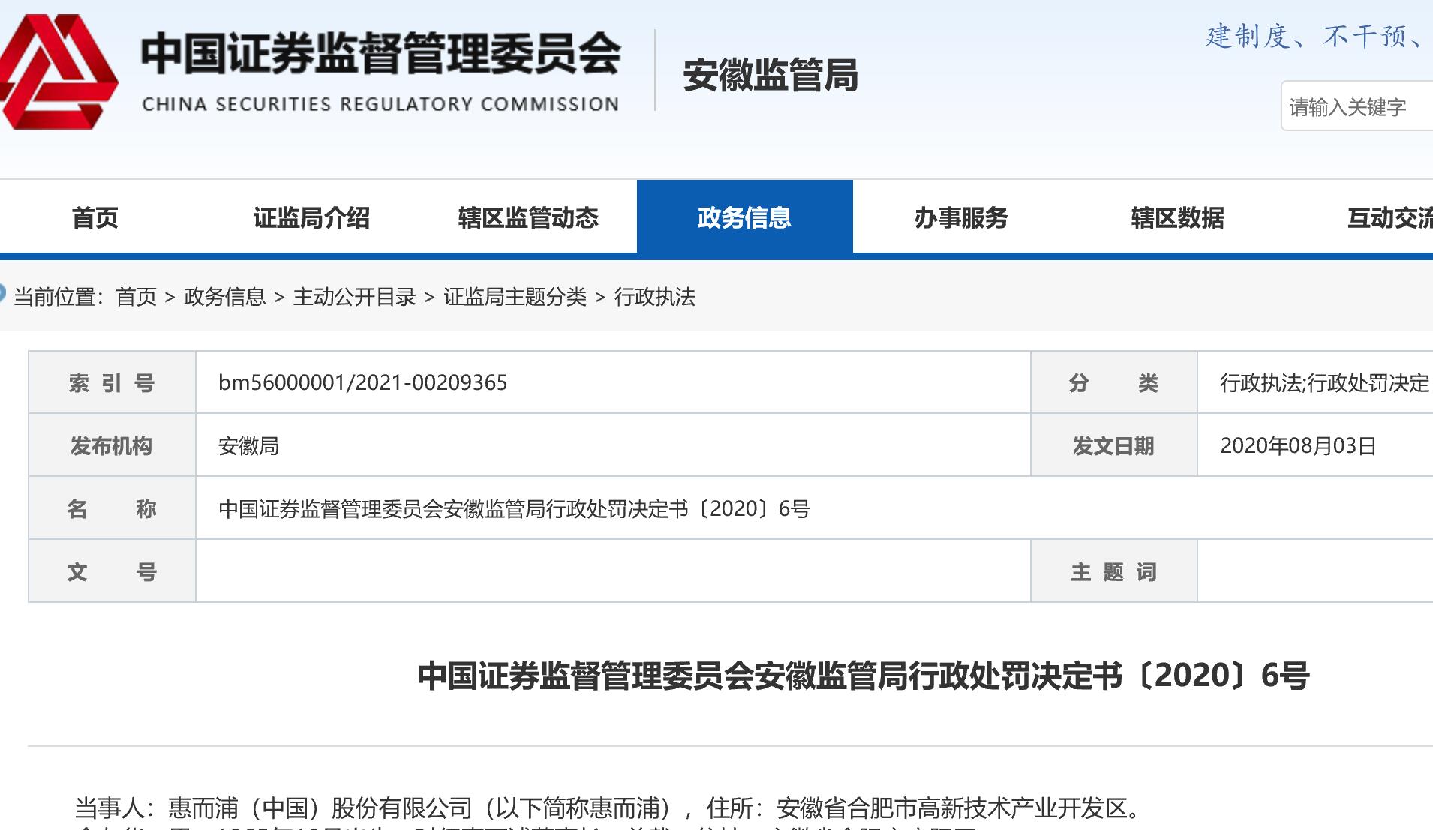Click the 安徽监管局 header label
The image size is (1433, 830).
(x=770, y=76)
